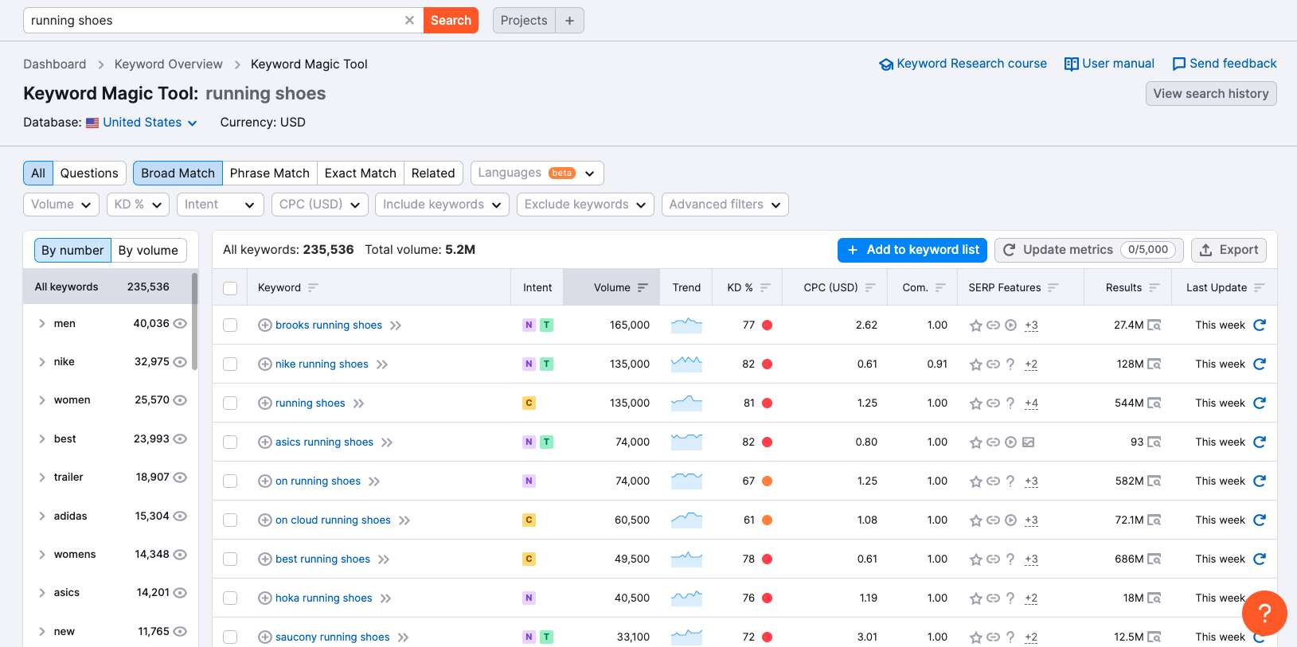Tick checkbox for asics running shoes
Image resolution: width=1297 pixels, height=647 pixels.
pos(230,442)
